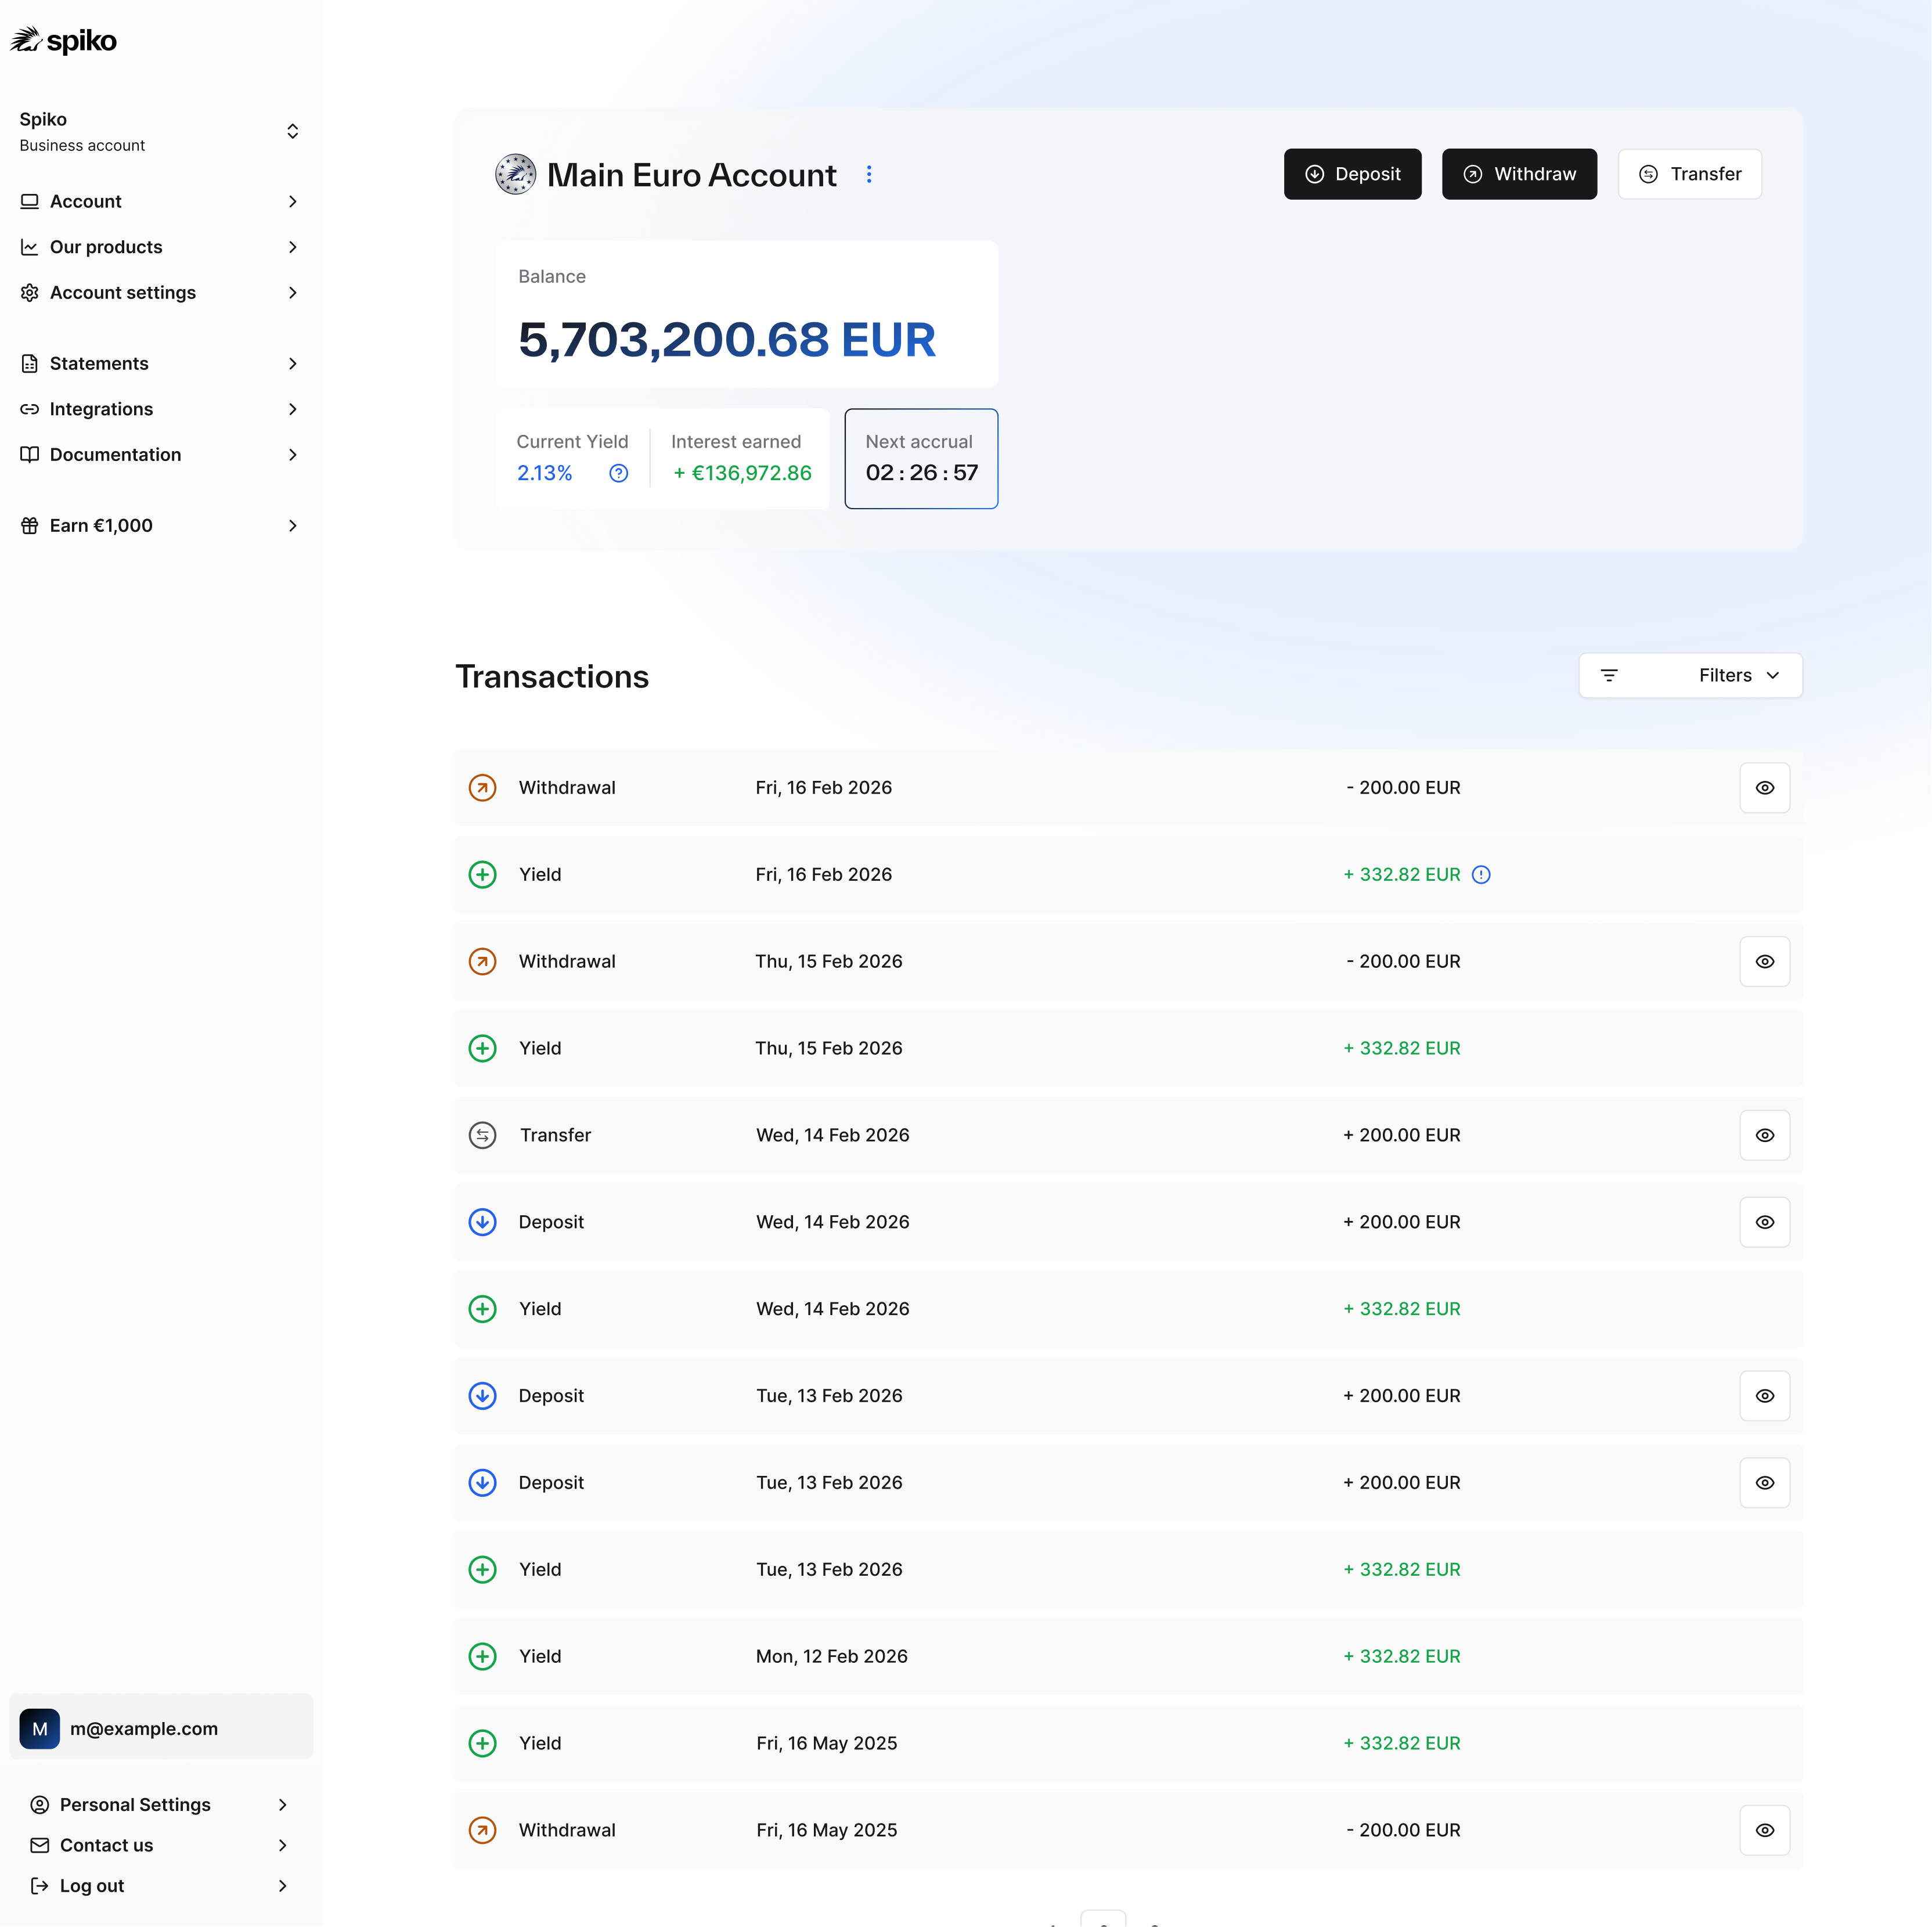Show details of the Fri 16 Feb Withdrawal

pos(1765,787)
